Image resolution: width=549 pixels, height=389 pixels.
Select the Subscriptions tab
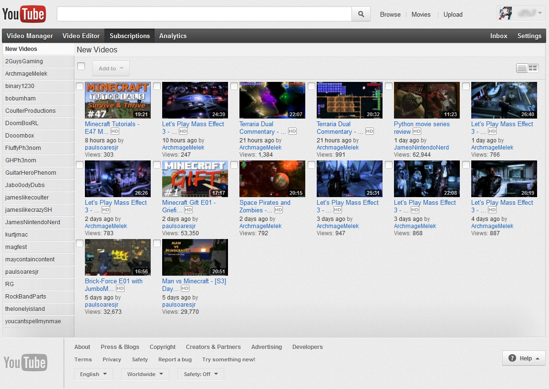[x=130, y=36]
